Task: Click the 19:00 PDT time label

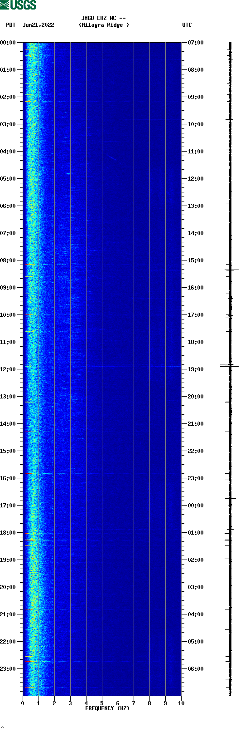Action: point(8,560)
